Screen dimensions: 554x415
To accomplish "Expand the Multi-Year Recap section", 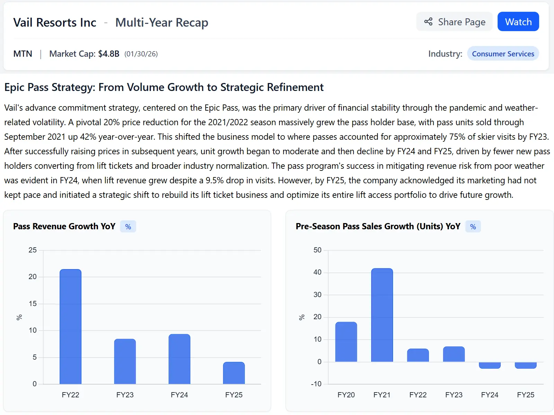I will tap(162, 22).
